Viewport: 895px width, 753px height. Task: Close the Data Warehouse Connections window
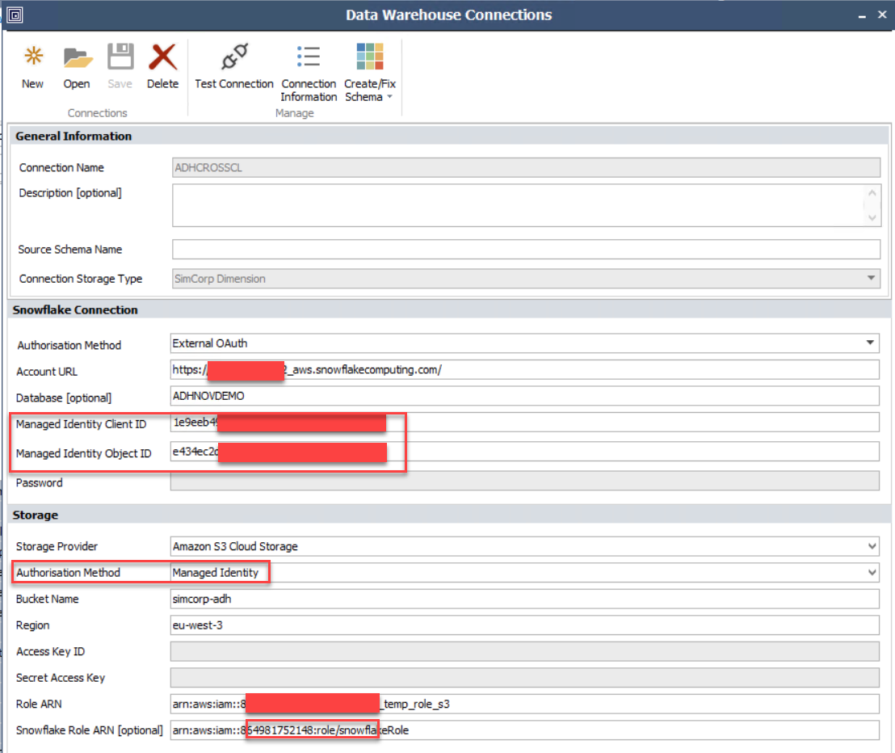coord(882,15)
